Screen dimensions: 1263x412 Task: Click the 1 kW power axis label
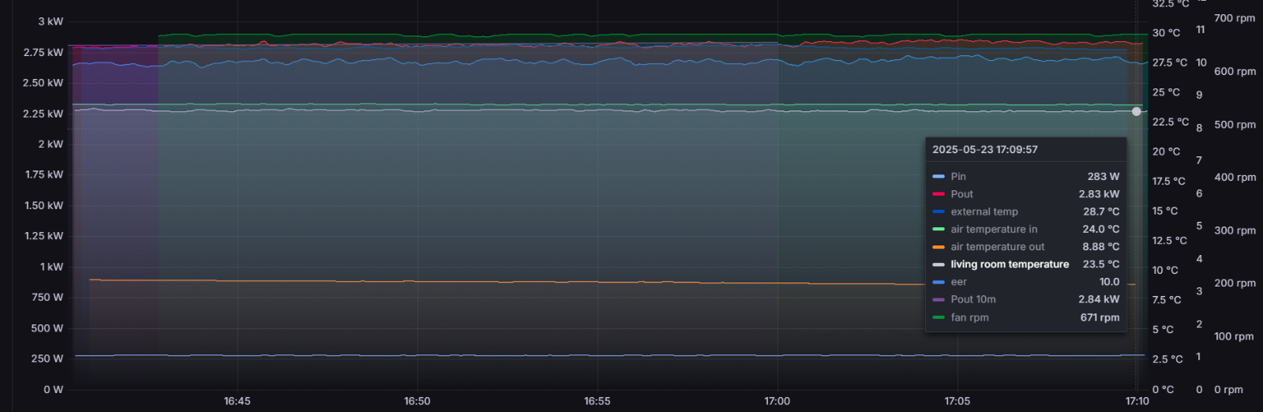(x=52, y=267)
